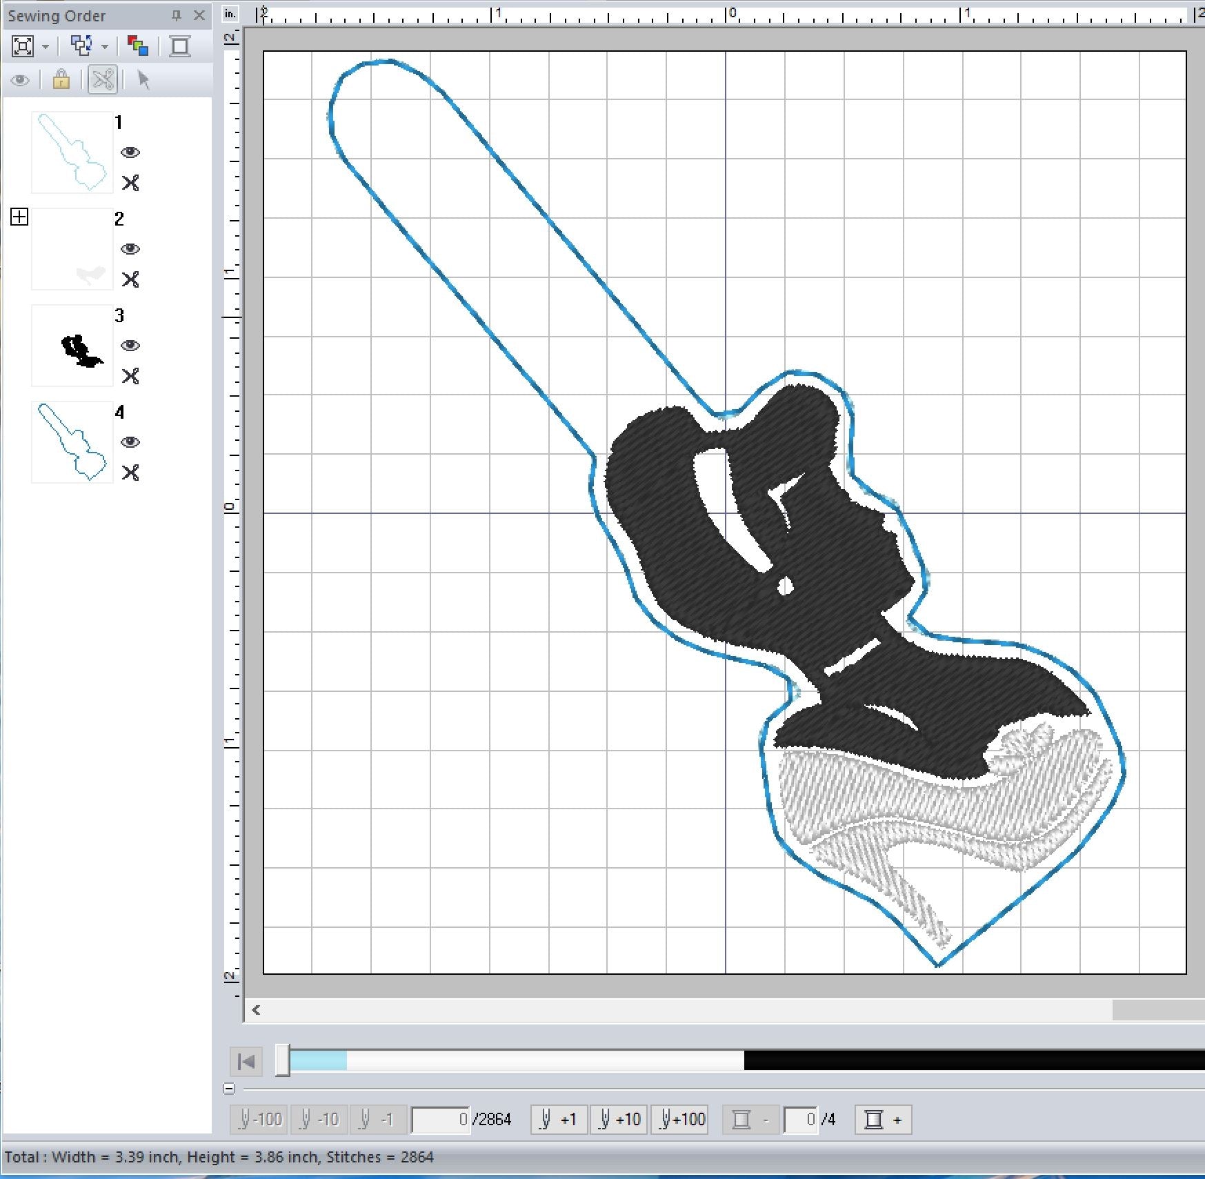Click the red-green-blue thread color icon
Image resolution: width=1205 pixels, height=1179 pixels.
coord(138,47)
